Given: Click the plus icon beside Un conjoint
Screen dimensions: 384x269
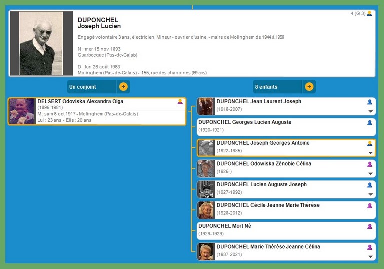Looking at the screenshot, I should (123, 87).
